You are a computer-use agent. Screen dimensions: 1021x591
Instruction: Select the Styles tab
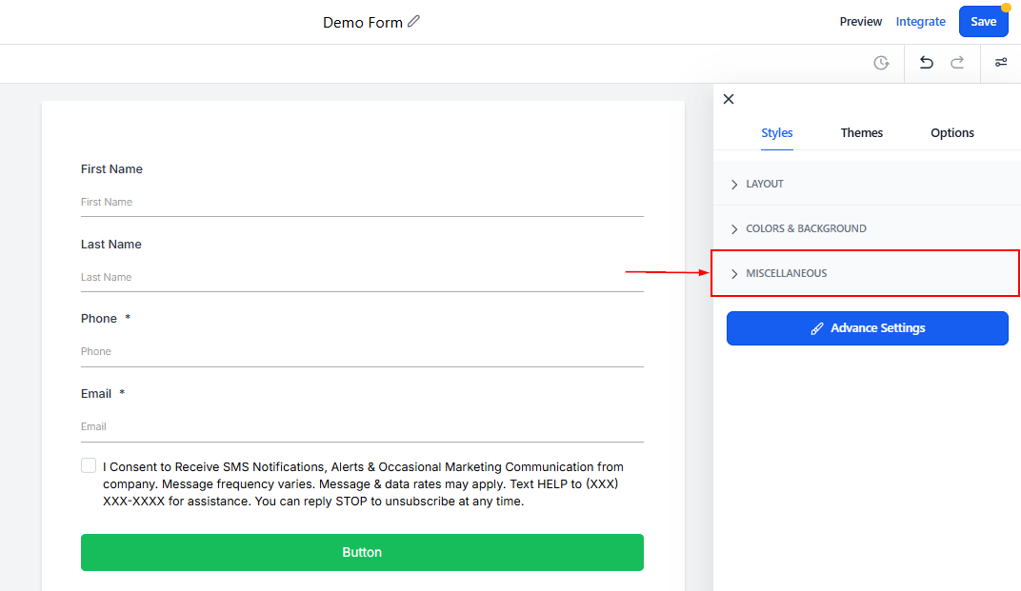pyautogui.click(x=776, y=133)
